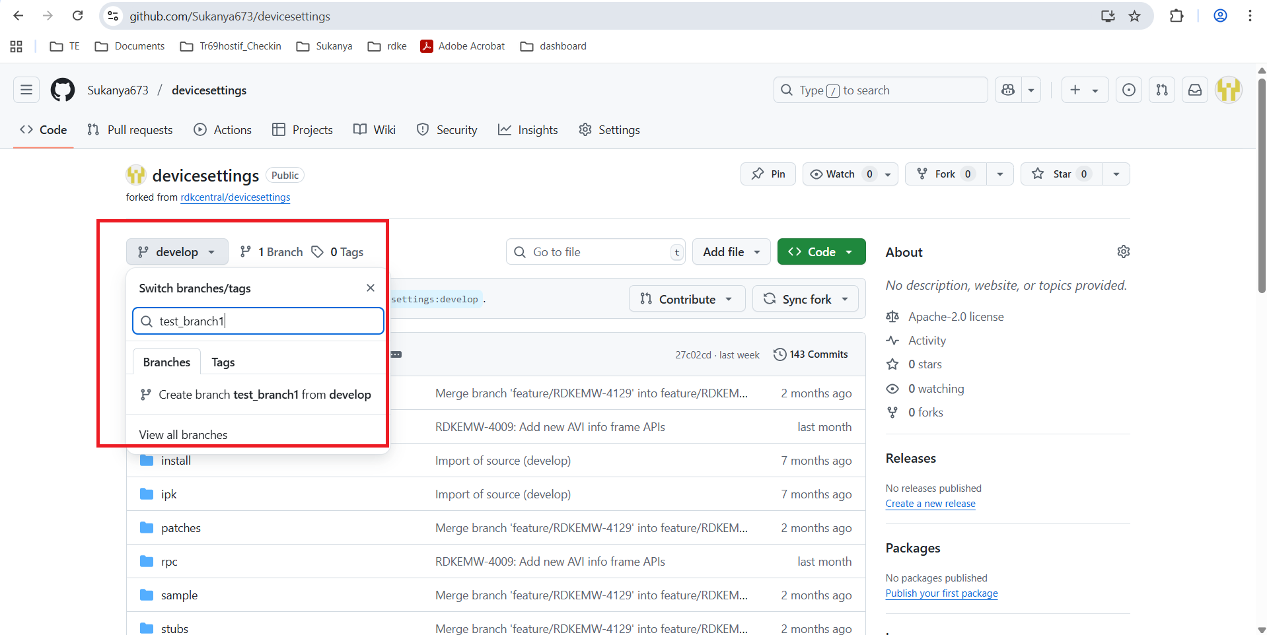Open the hamburger navigation menu
The image size is (1267, 635).
click(26, 90)
